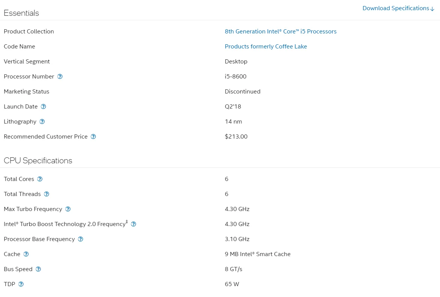Click help icon next to Processor Number

point(60,77)
